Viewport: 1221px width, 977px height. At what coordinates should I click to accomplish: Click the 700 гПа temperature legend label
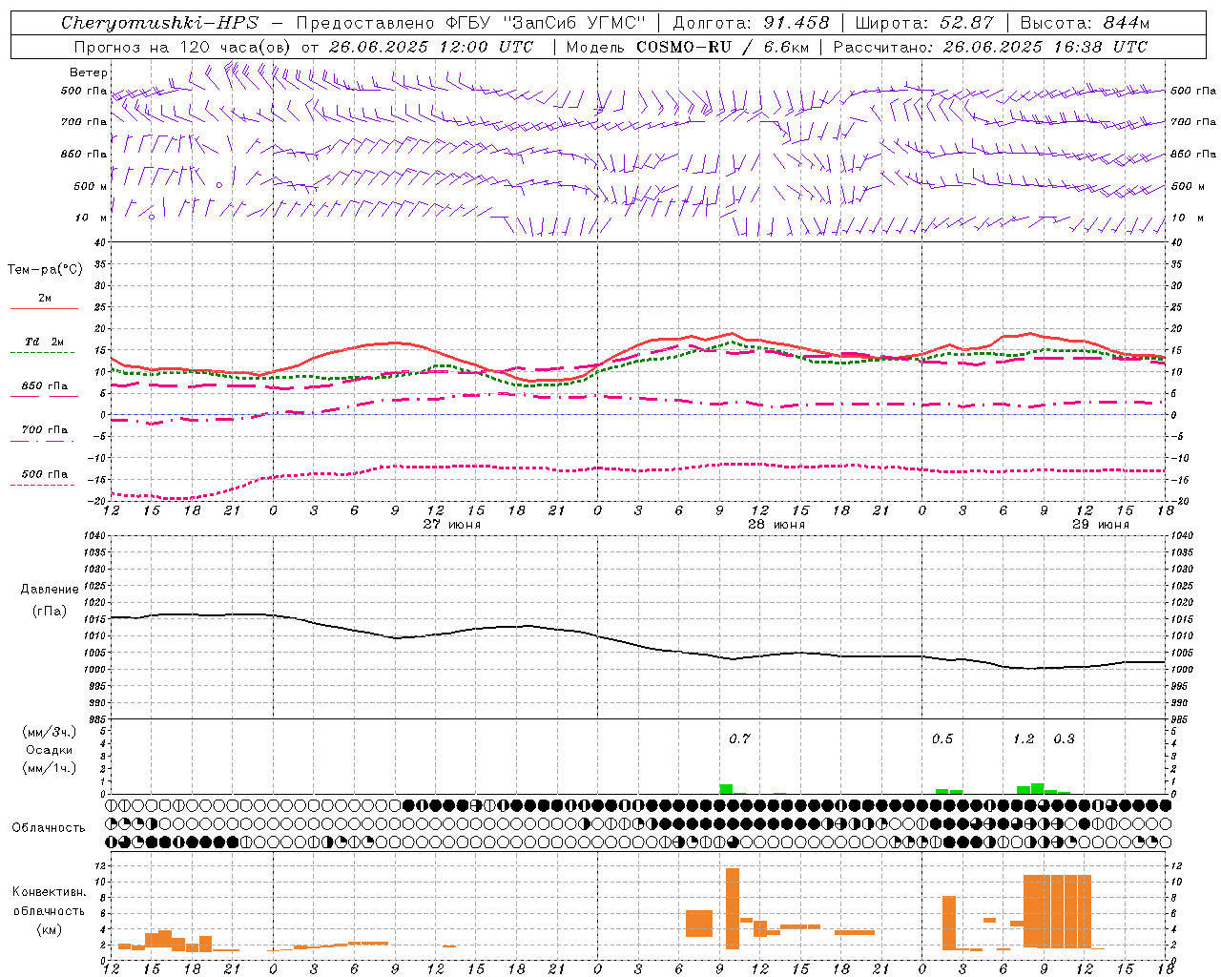point(45,430)
